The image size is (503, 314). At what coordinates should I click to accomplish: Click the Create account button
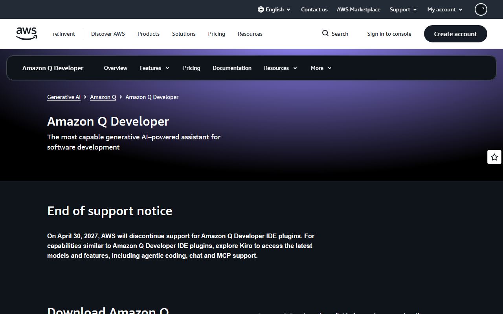tap(455, 34)
